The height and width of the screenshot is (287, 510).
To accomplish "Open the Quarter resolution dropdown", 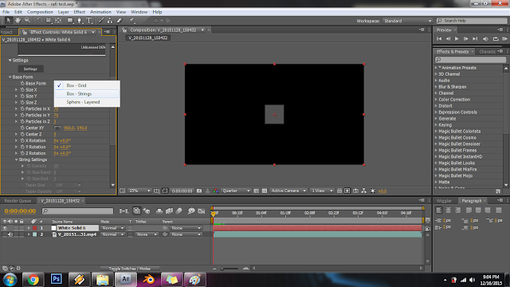I will coord(236,191).
